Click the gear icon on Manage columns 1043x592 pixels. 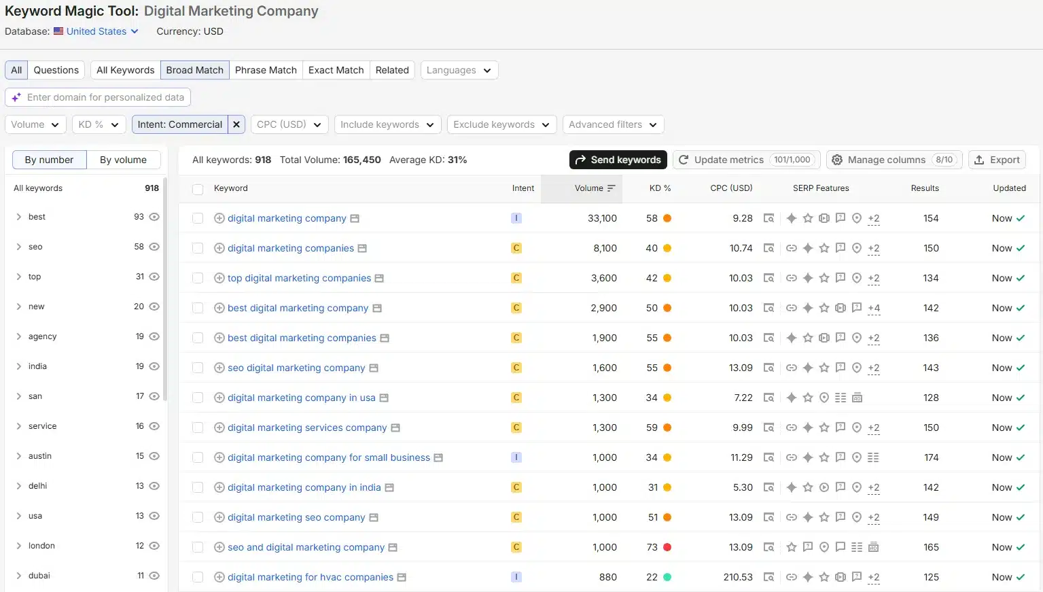click(x=837, y=160)
